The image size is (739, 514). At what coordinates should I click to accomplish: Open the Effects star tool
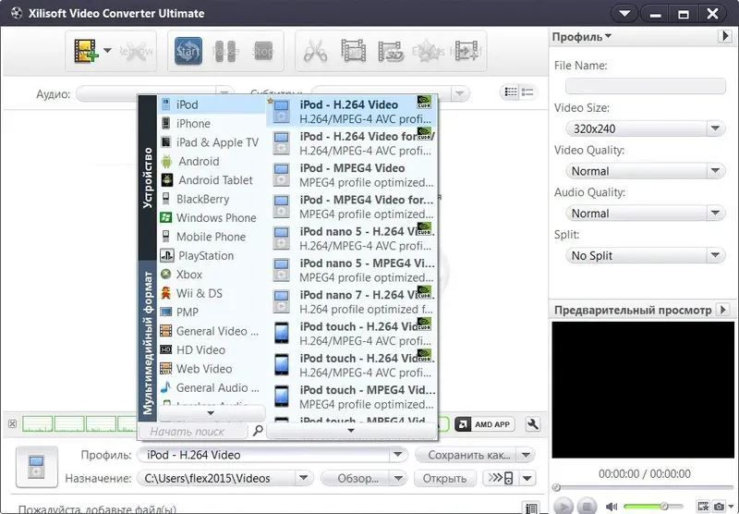click(428, 51)
